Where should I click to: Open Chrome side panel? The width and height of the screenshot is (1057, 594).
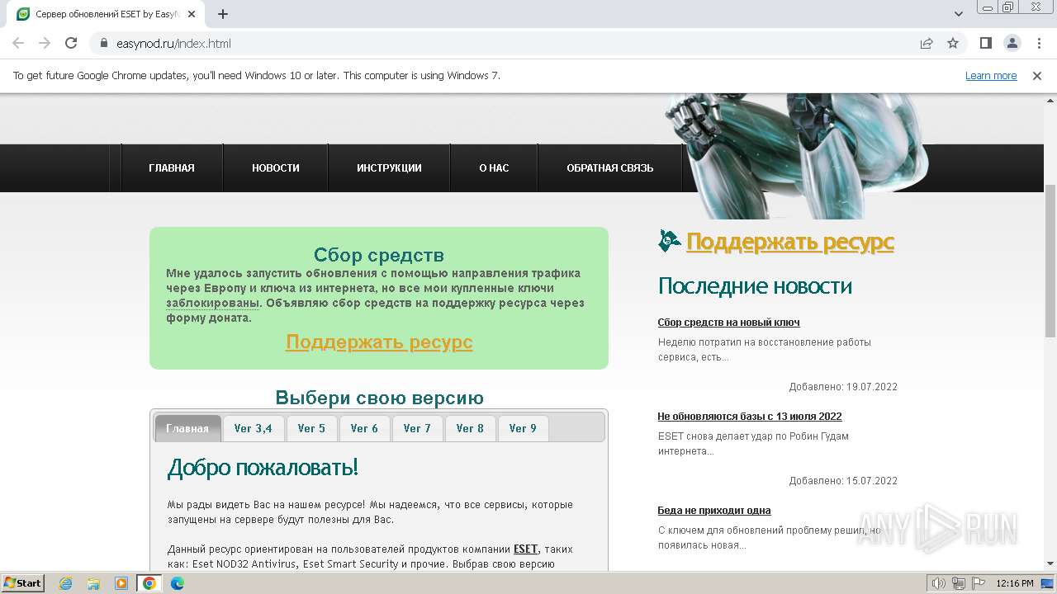point(985,43)
